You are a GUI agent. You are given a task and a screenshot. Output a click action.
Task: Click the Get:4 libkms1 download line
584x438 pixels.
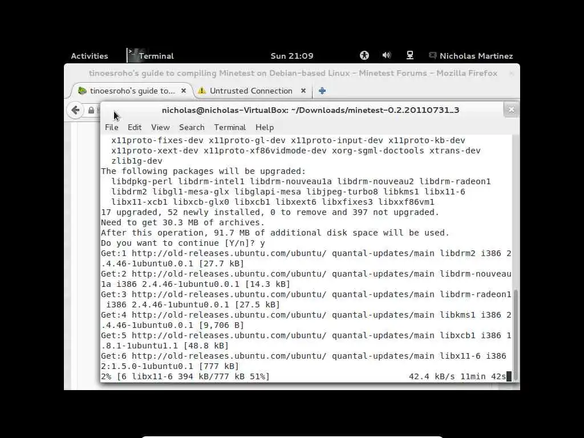(x=306, y=320)
